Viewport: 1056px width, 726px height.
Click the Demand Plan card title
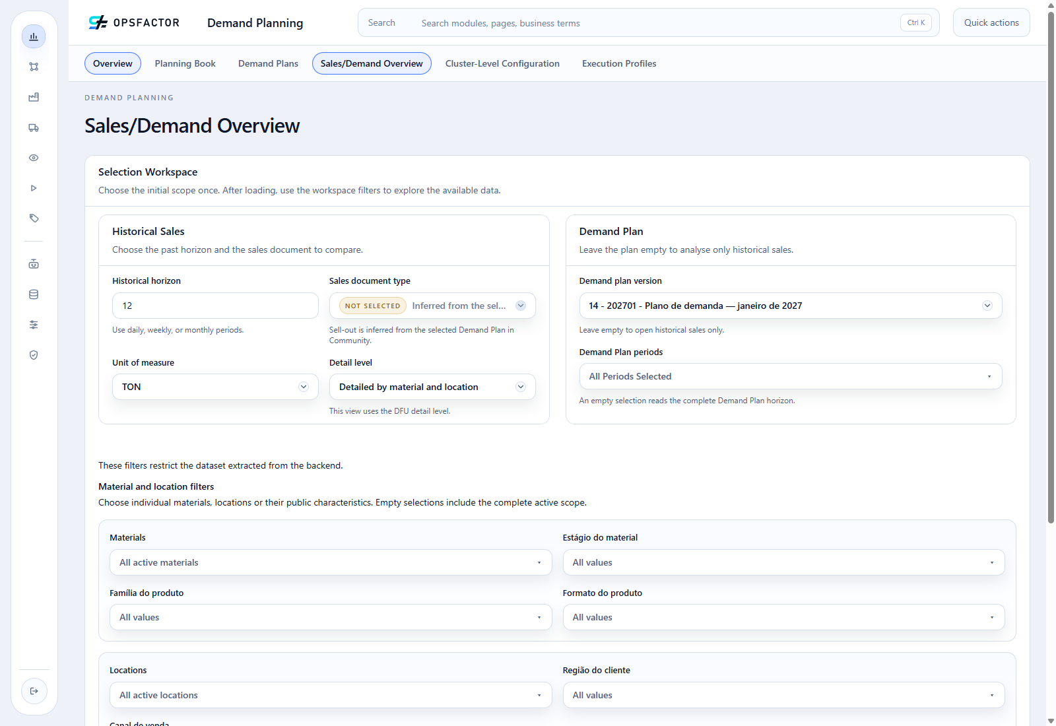(611, 231)
